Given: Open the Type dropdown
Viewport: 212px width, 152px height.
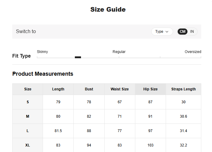Looking at the screenshot, I should click(x=162, y=32).
